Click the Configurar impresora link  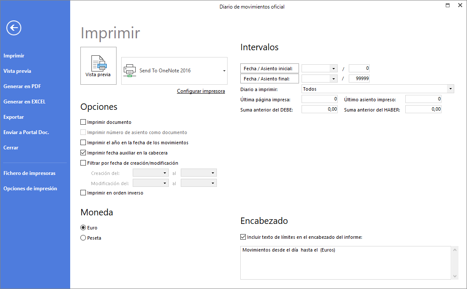(x=201, y=91)
